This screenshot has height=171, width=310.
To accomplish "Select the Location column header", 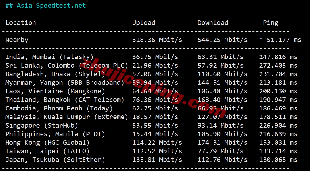I will click(x=21, y=23).
